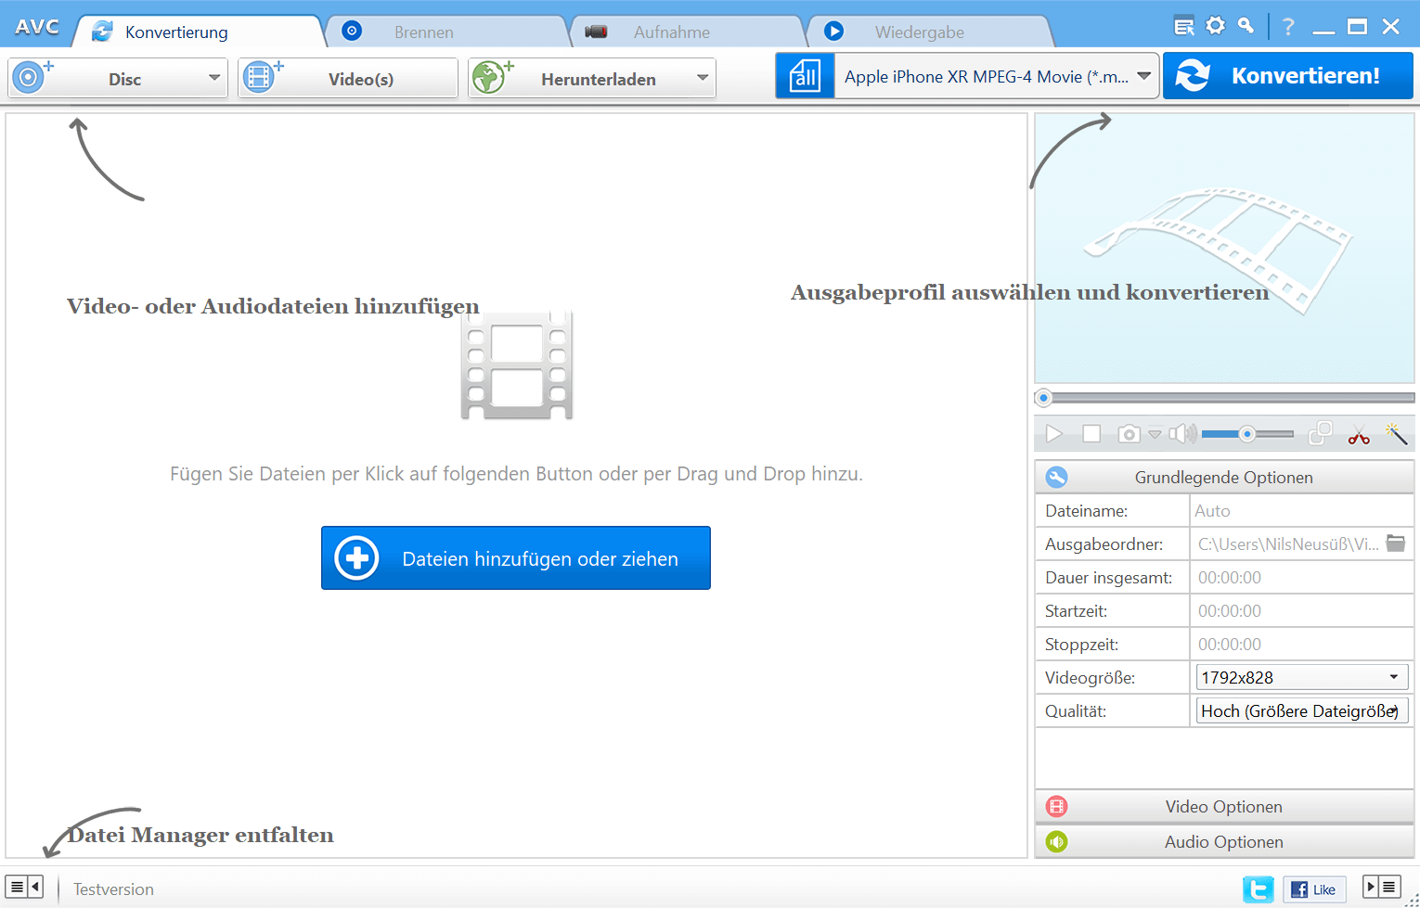Click the Dateiname field showing Auto
The image size is (1420, 908).
(x=1302, y=511)
